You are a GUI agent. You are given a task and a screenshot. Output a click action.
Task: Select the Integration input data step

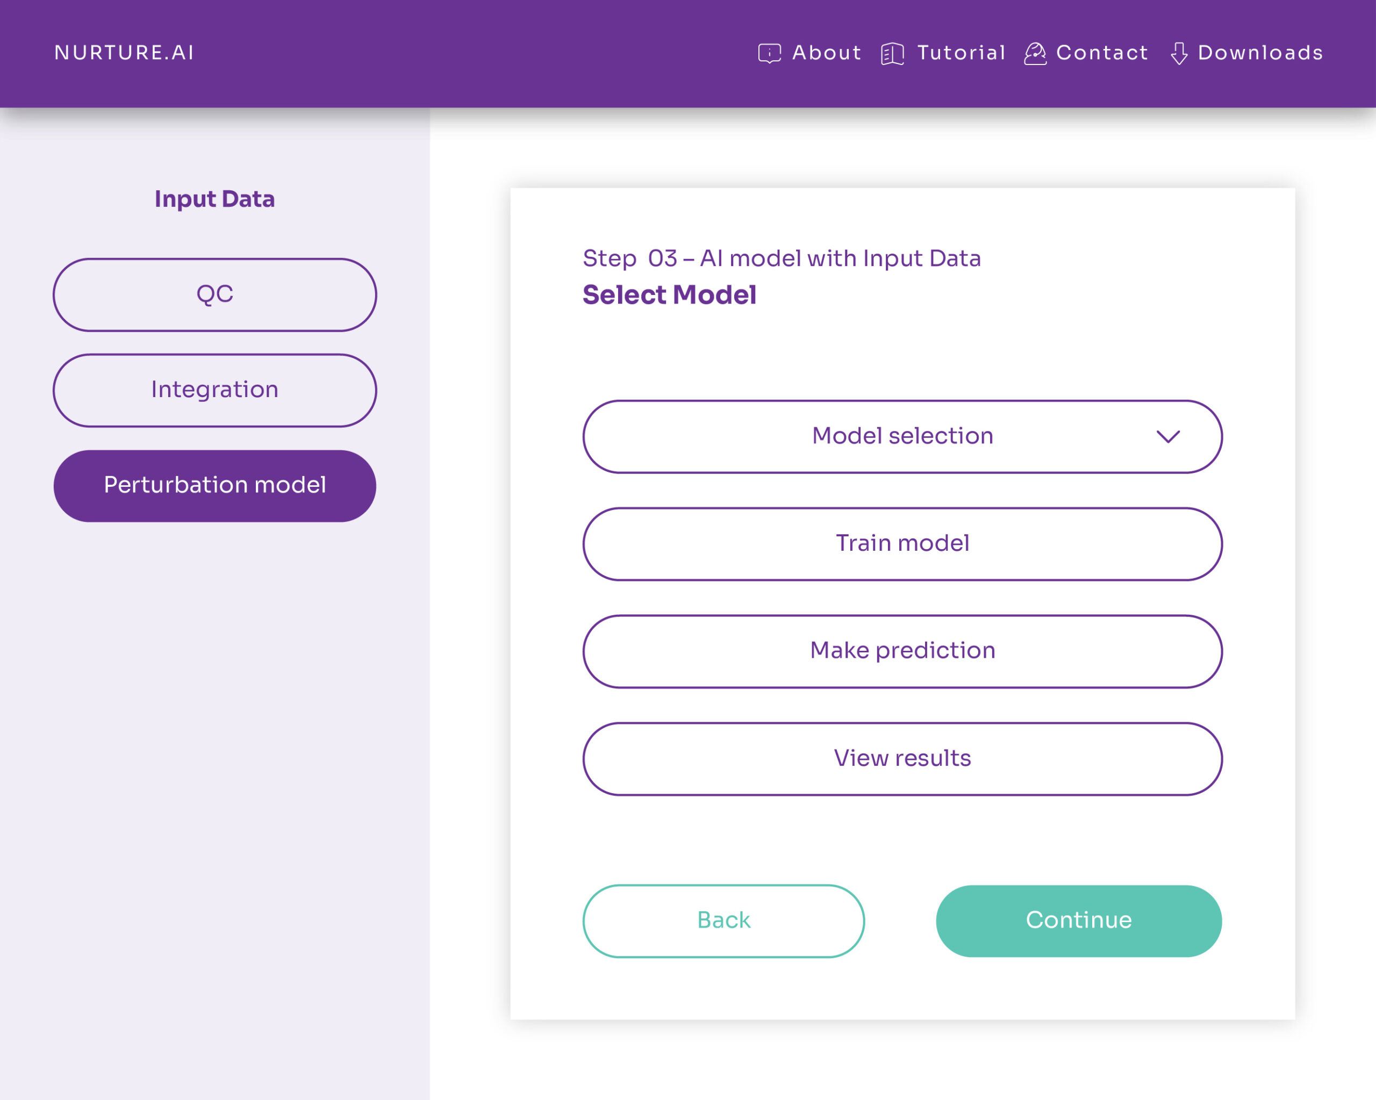(214, 390)
